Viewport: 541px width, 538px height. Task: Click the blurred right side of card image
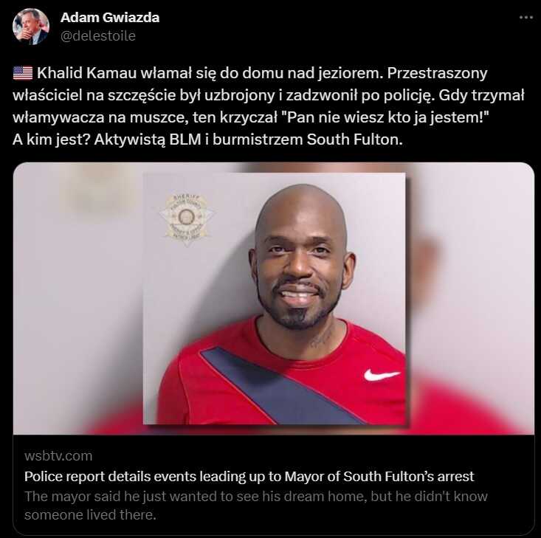pos(470,298)
